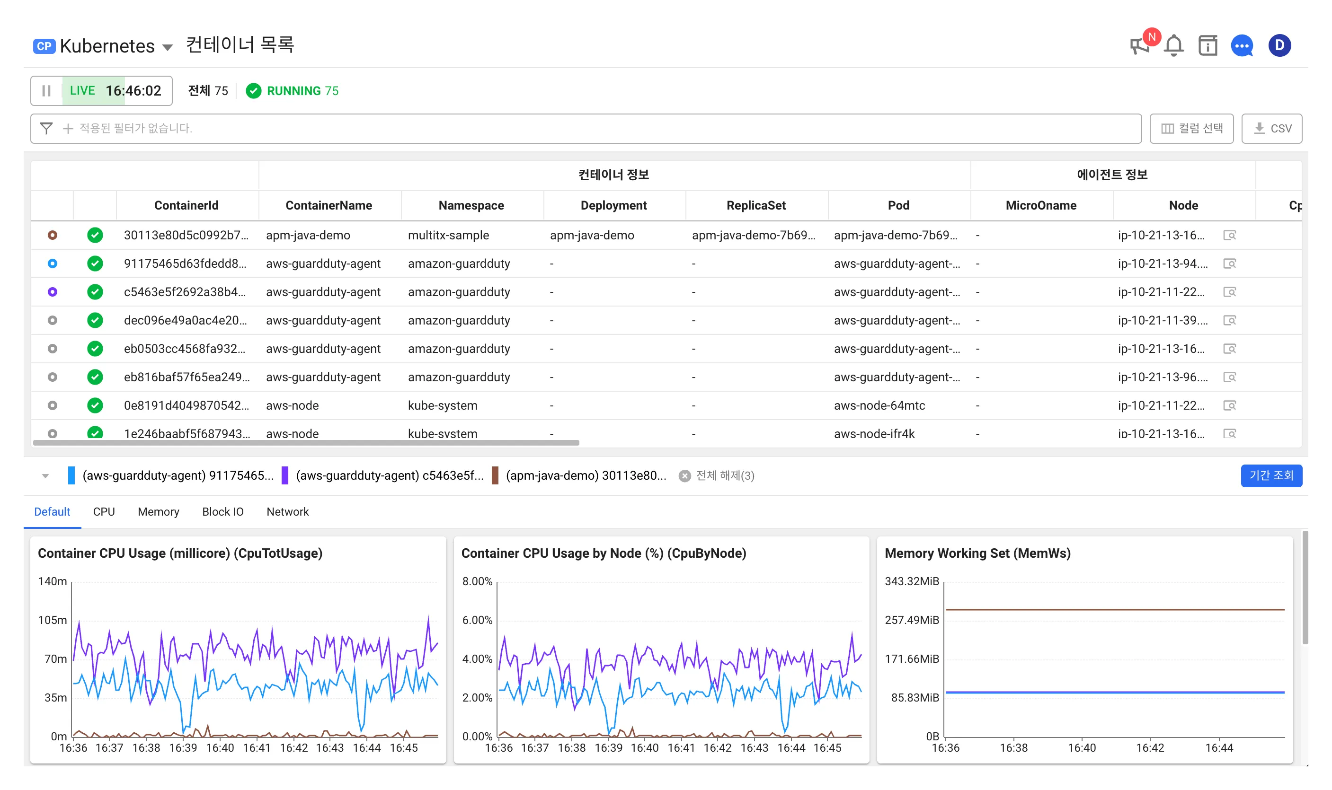Viewport: 1332px width, 790px height.
Task: Switch to the Memory tab
Action: click(x=158, y=511)
